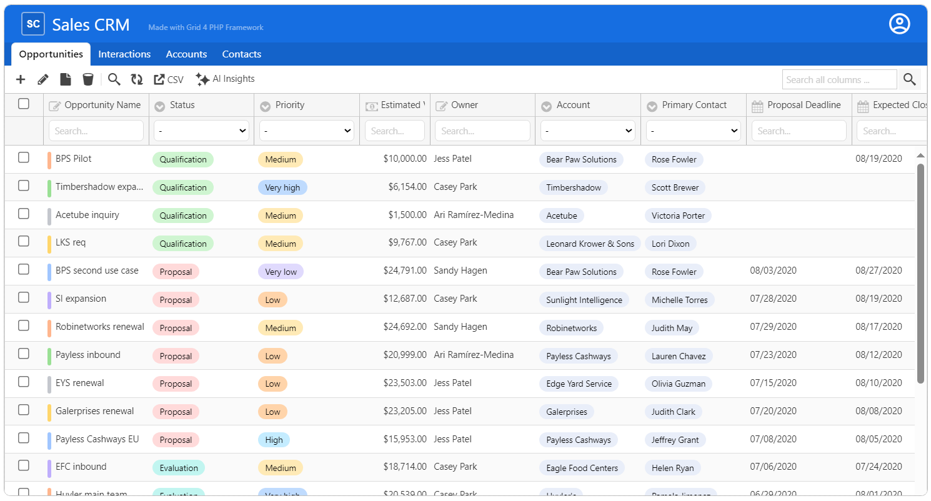This screenshot has width=931, height=501.
Task: Expand the Account filter dropdown
Action: coord(587,131)
